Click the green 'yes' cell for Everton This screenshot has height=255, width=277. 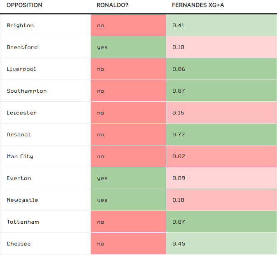[128, 178]
